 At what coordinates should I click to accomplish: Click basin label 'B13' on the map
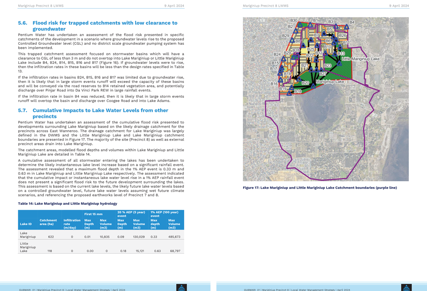pos(341,53)
